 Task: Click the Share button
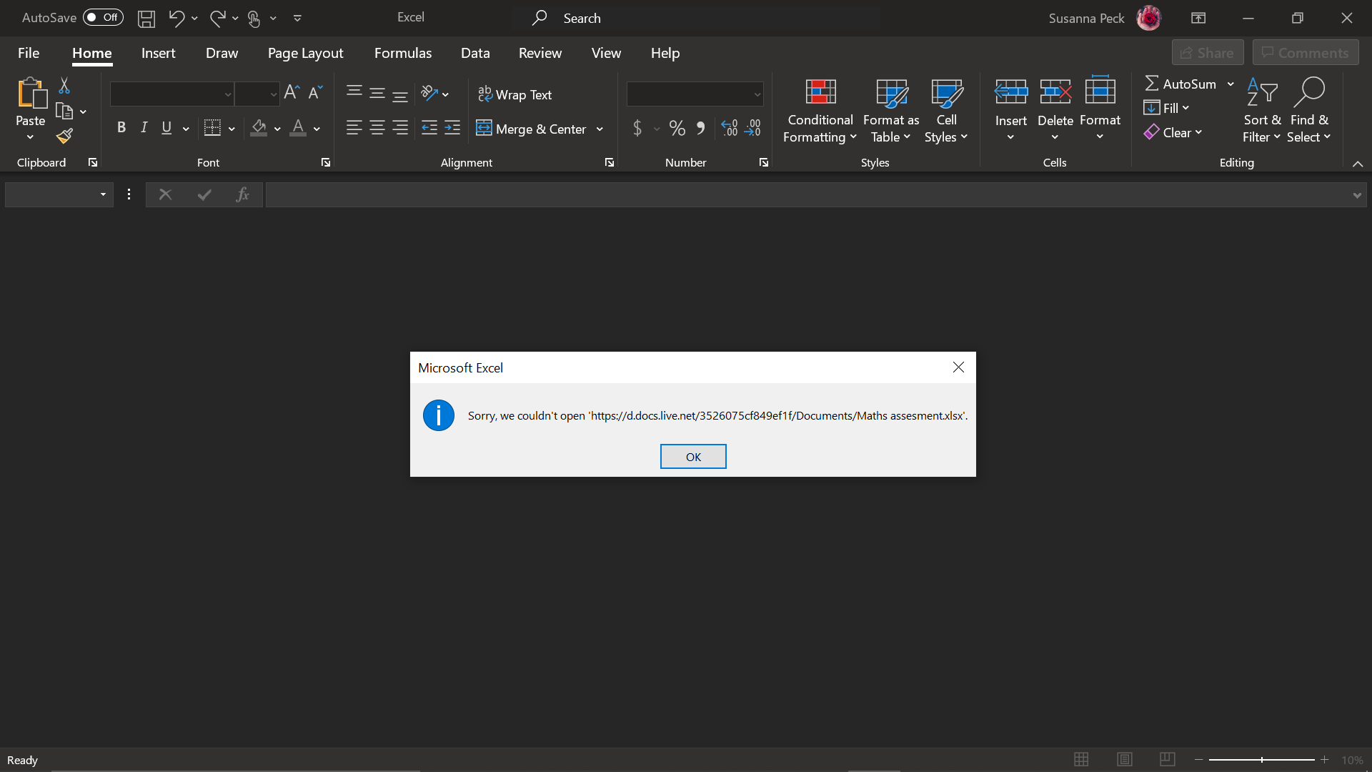[1208, 53]
